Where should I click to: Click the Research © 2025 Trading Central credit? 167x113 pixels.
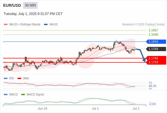coord(143,25)
